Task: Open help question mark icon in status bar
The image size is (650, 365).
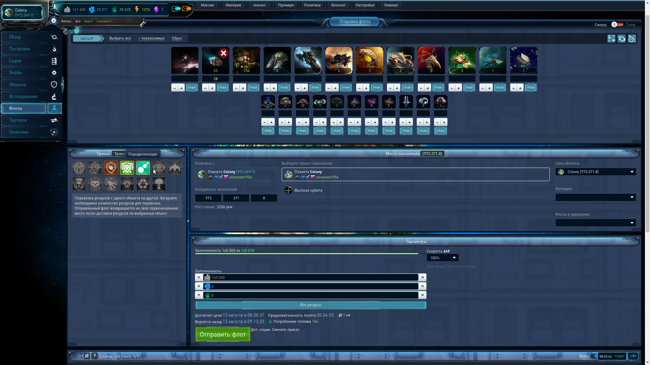Action: click(x=94, y=356)
